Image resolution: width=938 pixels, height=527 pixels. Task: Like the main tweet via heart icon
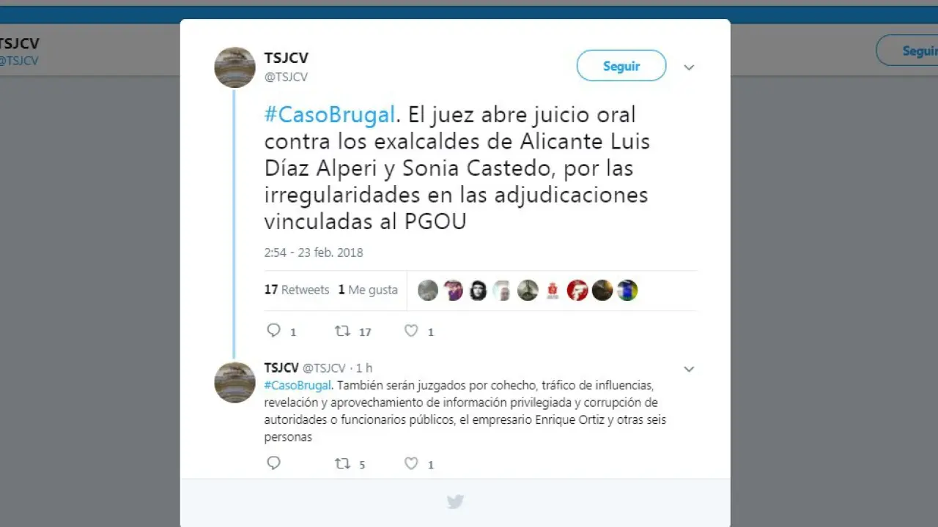point(411,331)
